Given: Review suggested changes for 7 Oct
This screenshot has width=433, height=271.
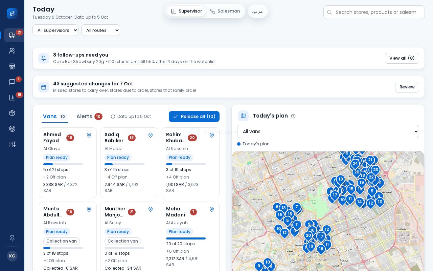Looking at the screenshot, I should pos(407,87).
